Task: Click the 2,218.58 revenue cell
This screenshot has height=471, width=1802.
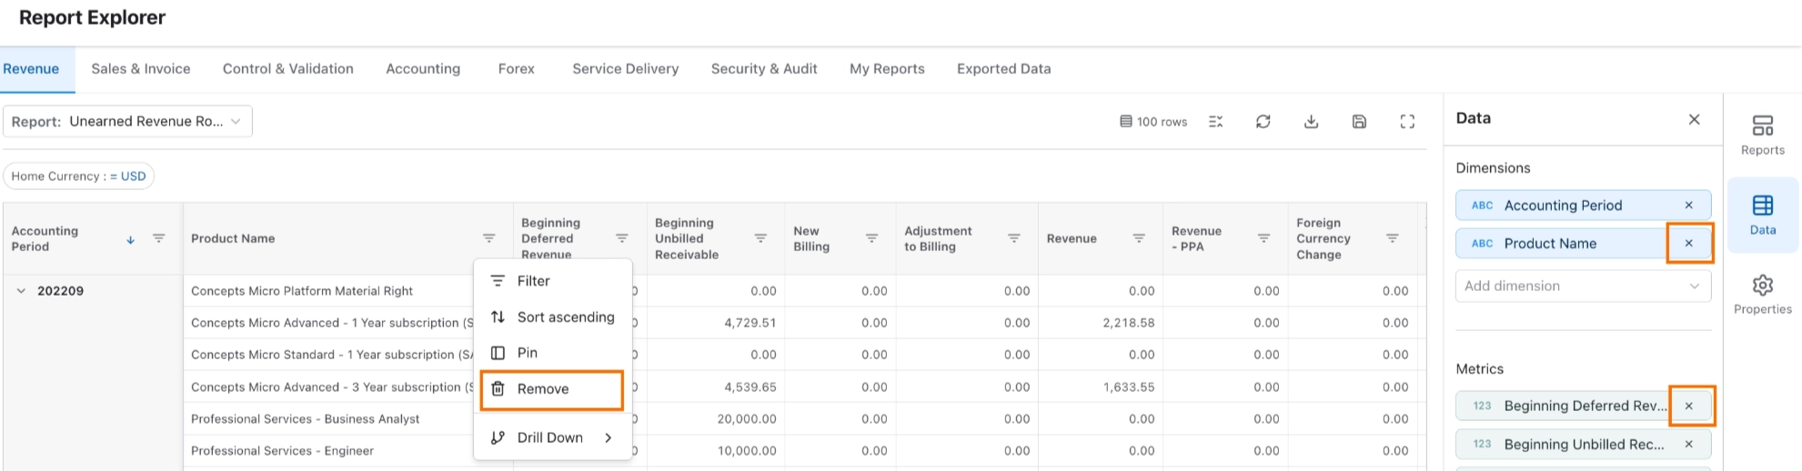Action: (1128, 323)
